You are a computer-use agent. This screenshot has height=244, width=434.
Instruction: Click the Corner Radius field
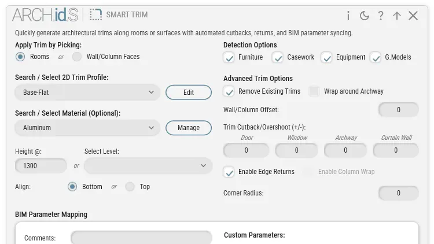coord(398,193)
